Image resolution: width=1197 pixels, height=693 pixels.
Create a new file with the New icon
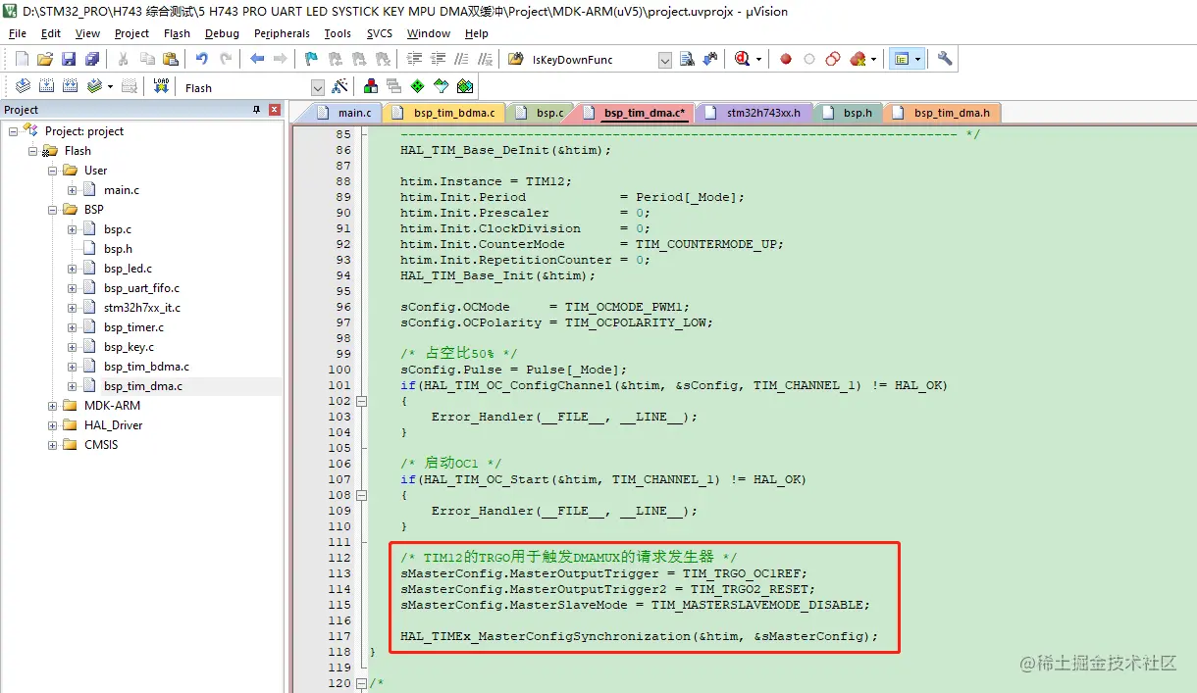(x=22, y=59)
